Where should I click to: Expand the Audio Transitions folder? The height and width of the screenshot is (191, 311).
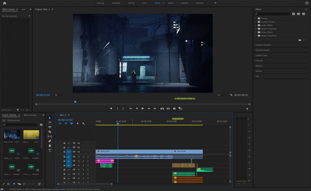point(255,29)
